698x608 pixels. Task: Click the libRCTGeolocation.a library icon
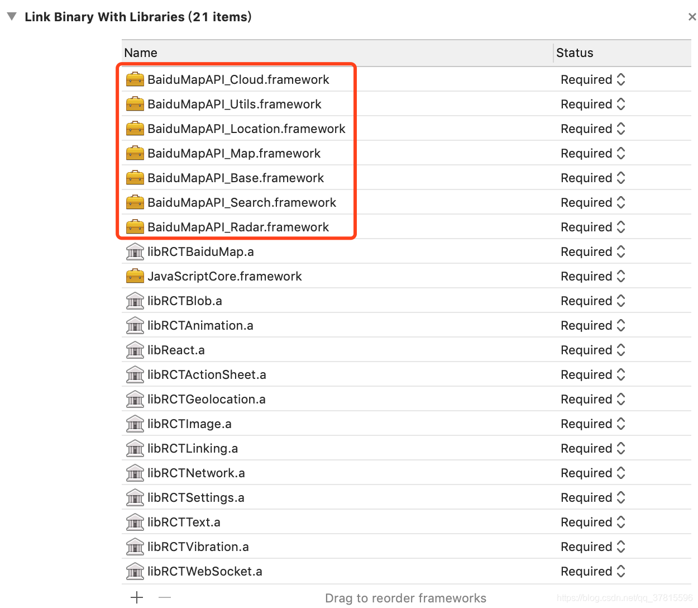pyautogui.click(x=135, y=399)
